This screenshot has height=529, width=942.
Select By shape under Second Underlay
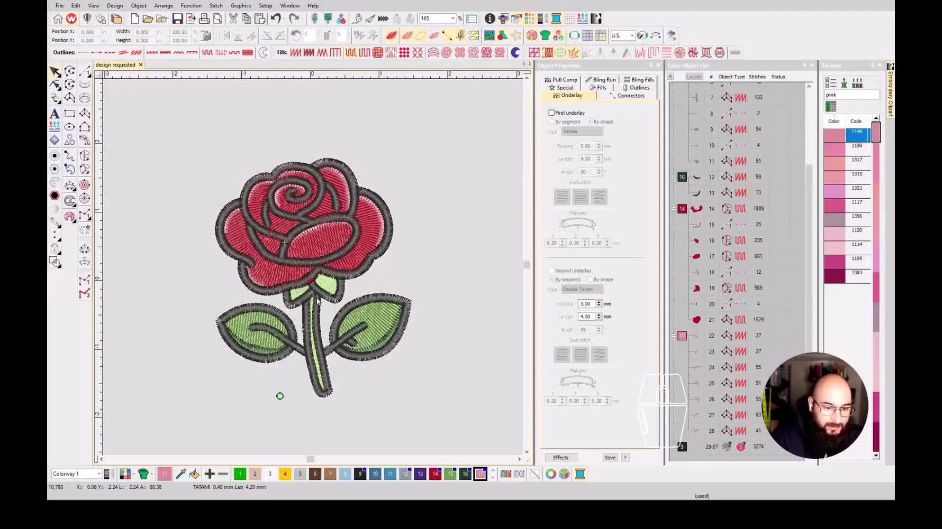[590, 280]
